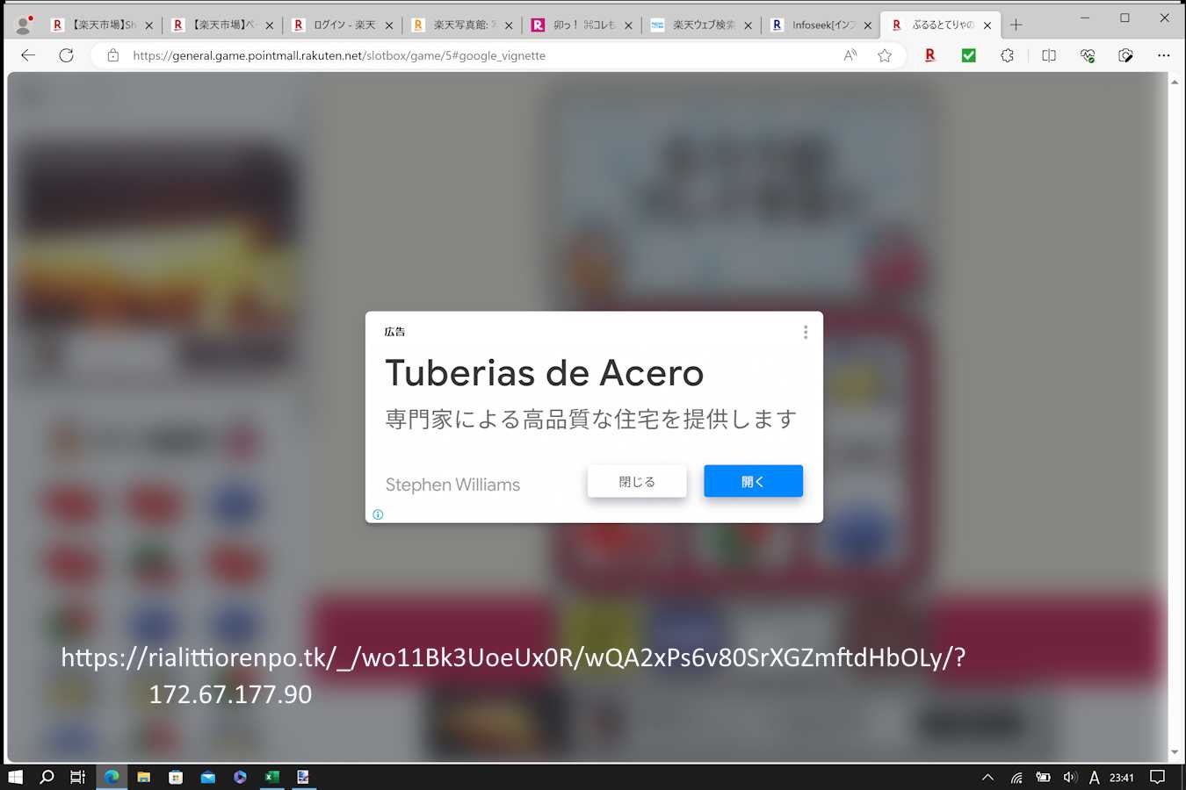The height and width of the screenshot is (790, 1186).
Task: Click the 広告 ad label
Action: 395,332
